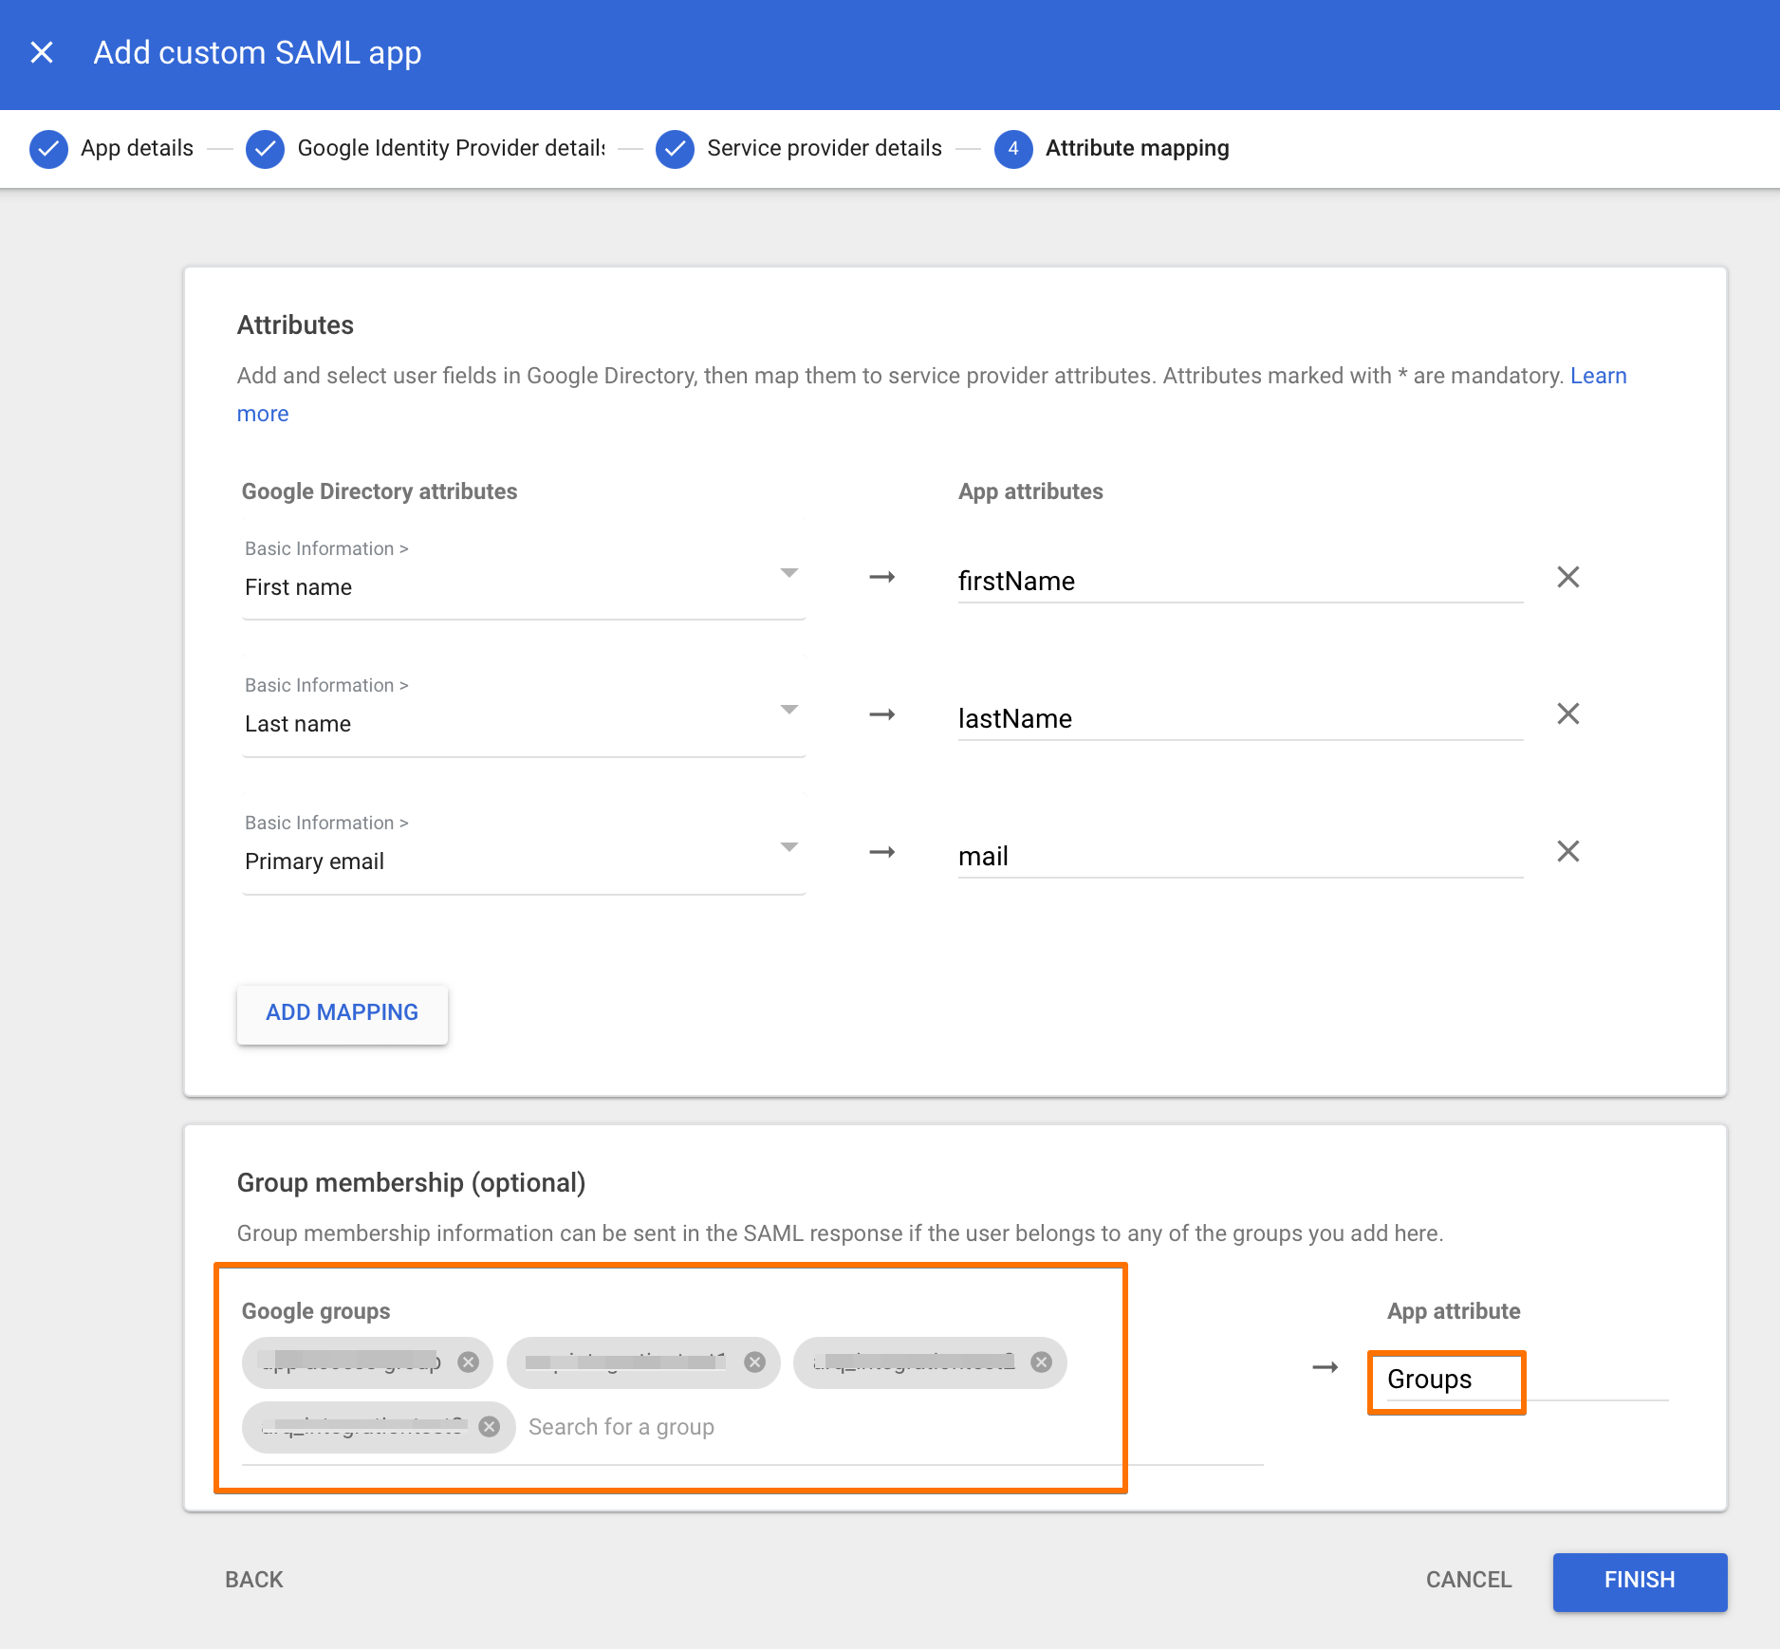This screenshot has width=1780, height=1649.
Task: Click the 'Attributes' section heading
Action: click(x=295, y=324)
